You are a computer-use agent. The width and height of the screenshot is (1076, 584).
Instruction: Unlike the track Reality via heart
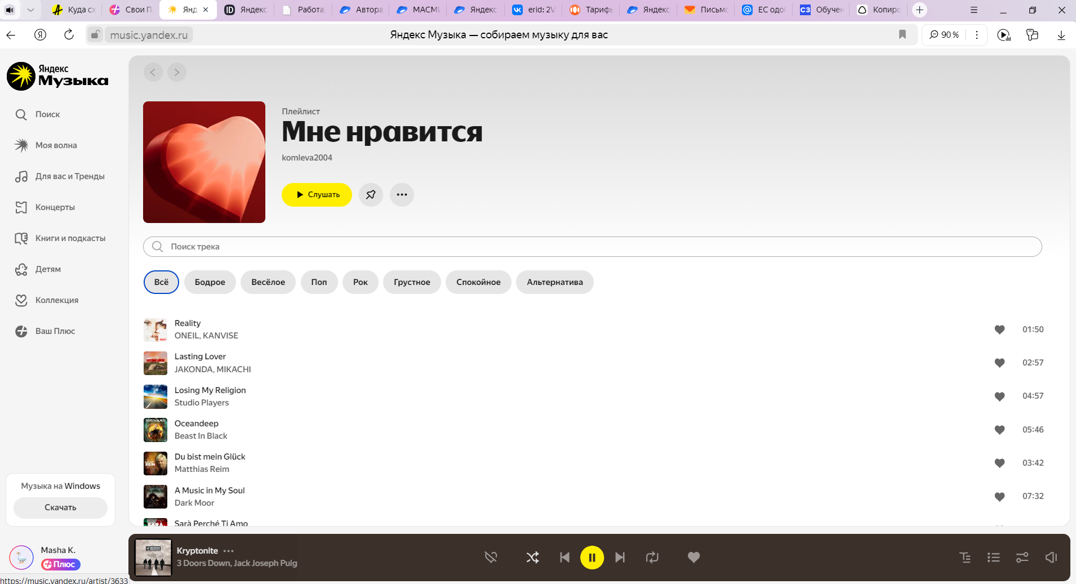click(999, 329)
